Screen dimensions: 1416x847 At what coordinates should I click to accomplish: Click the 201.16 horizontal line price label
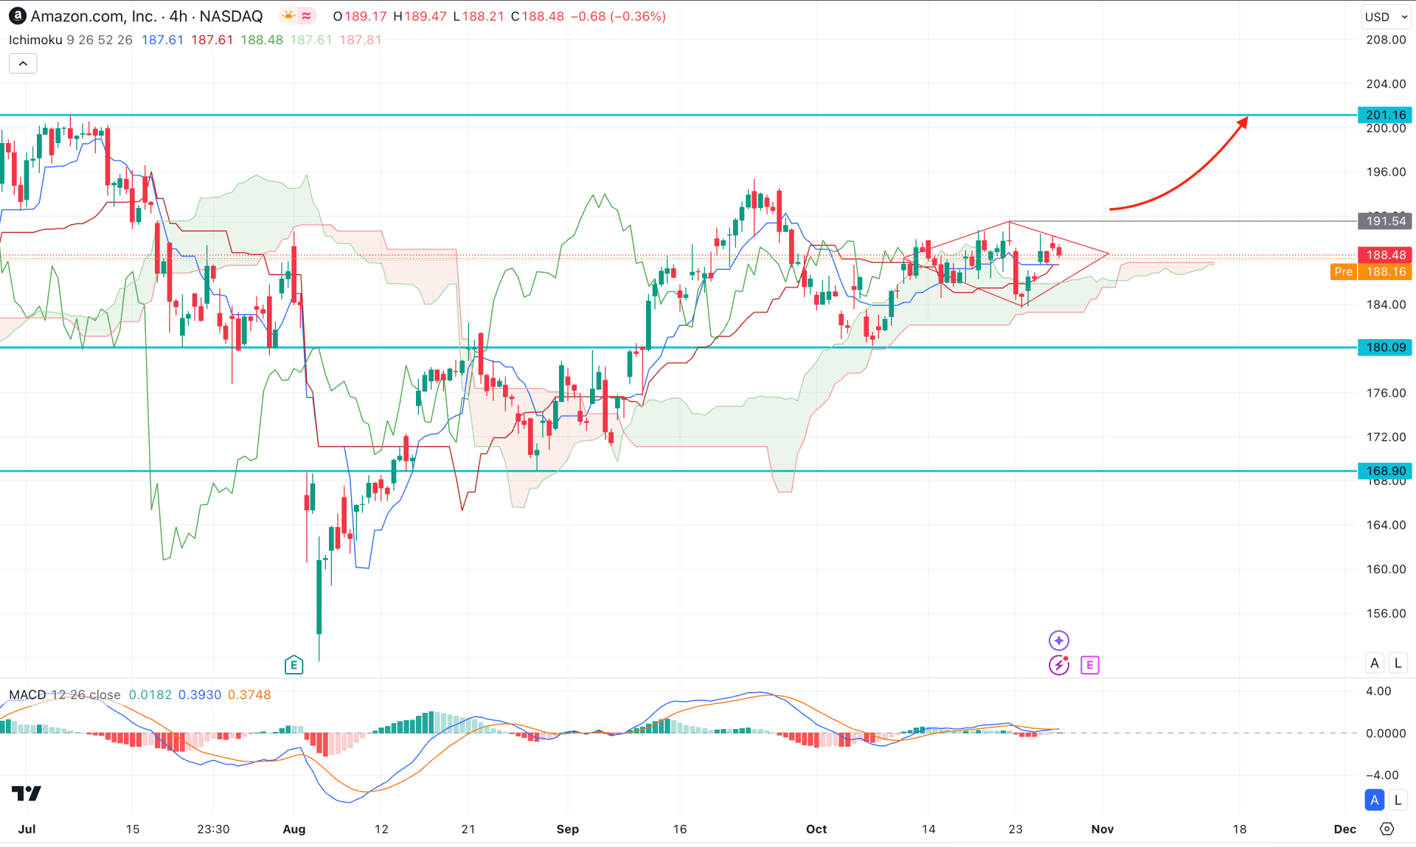(x=1385, y=115)
